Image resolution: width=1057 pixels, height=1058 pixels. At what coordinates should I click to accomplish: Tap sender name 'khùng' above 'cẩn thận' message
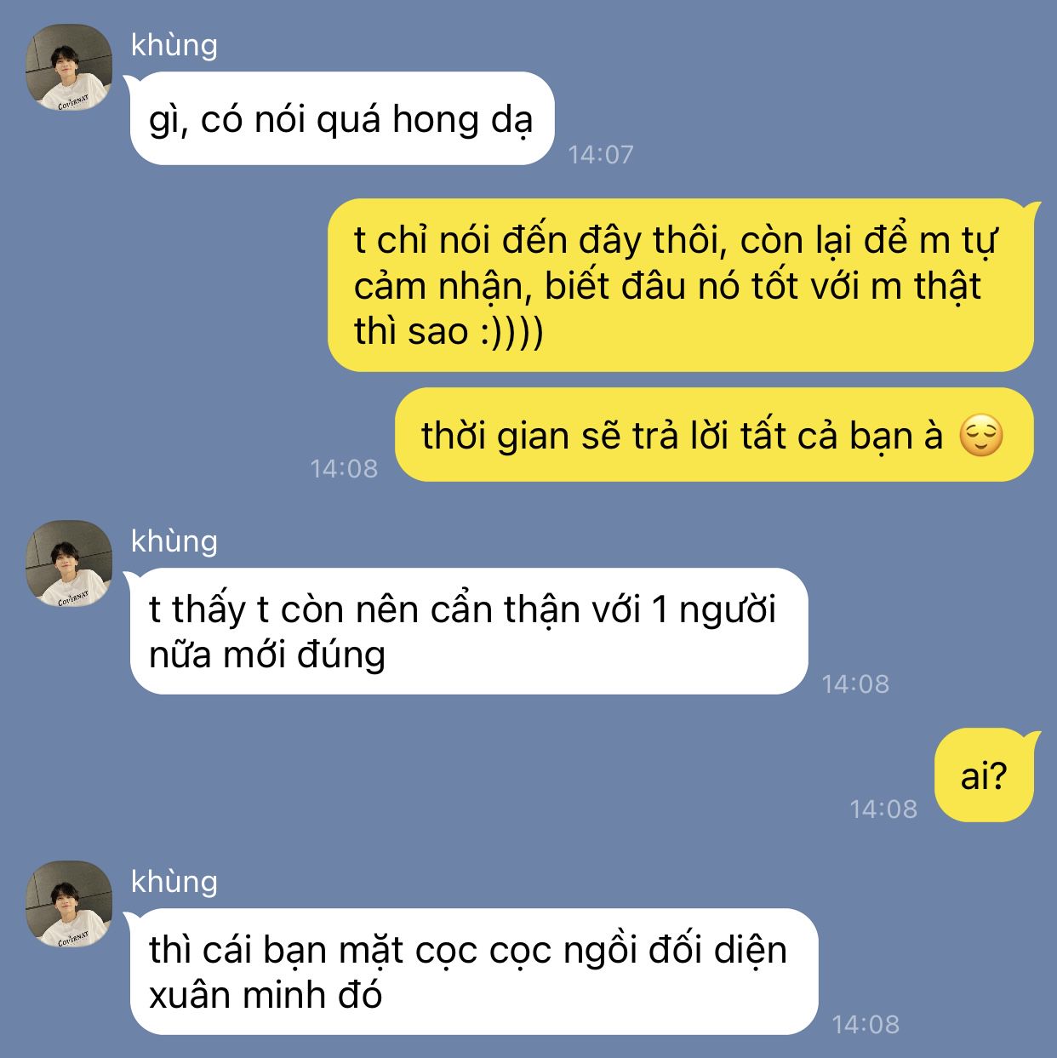pos(174,540)
